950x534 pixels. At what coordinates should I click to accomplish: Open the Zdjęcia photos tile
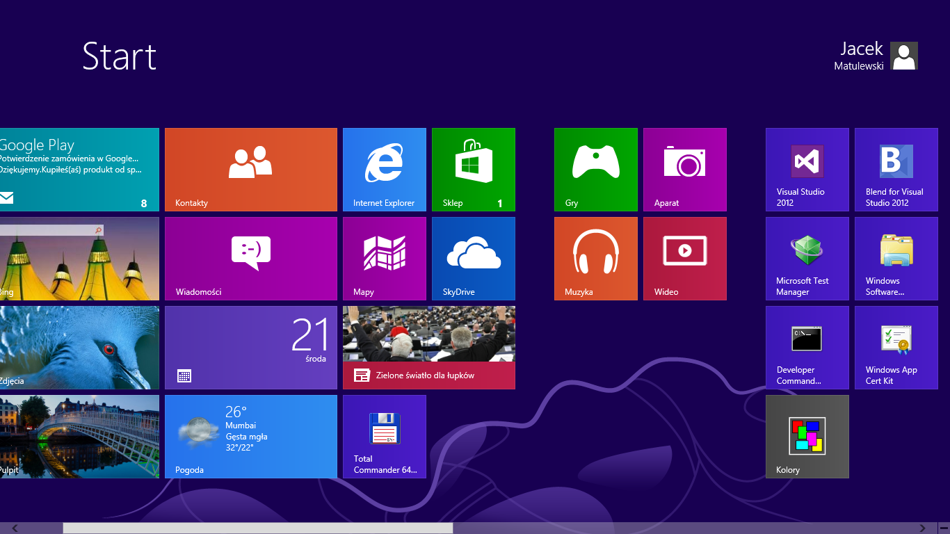point(79,348)
